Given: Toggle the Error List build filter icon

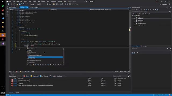Looking at the screenshot, I should [x=51, y=76].
